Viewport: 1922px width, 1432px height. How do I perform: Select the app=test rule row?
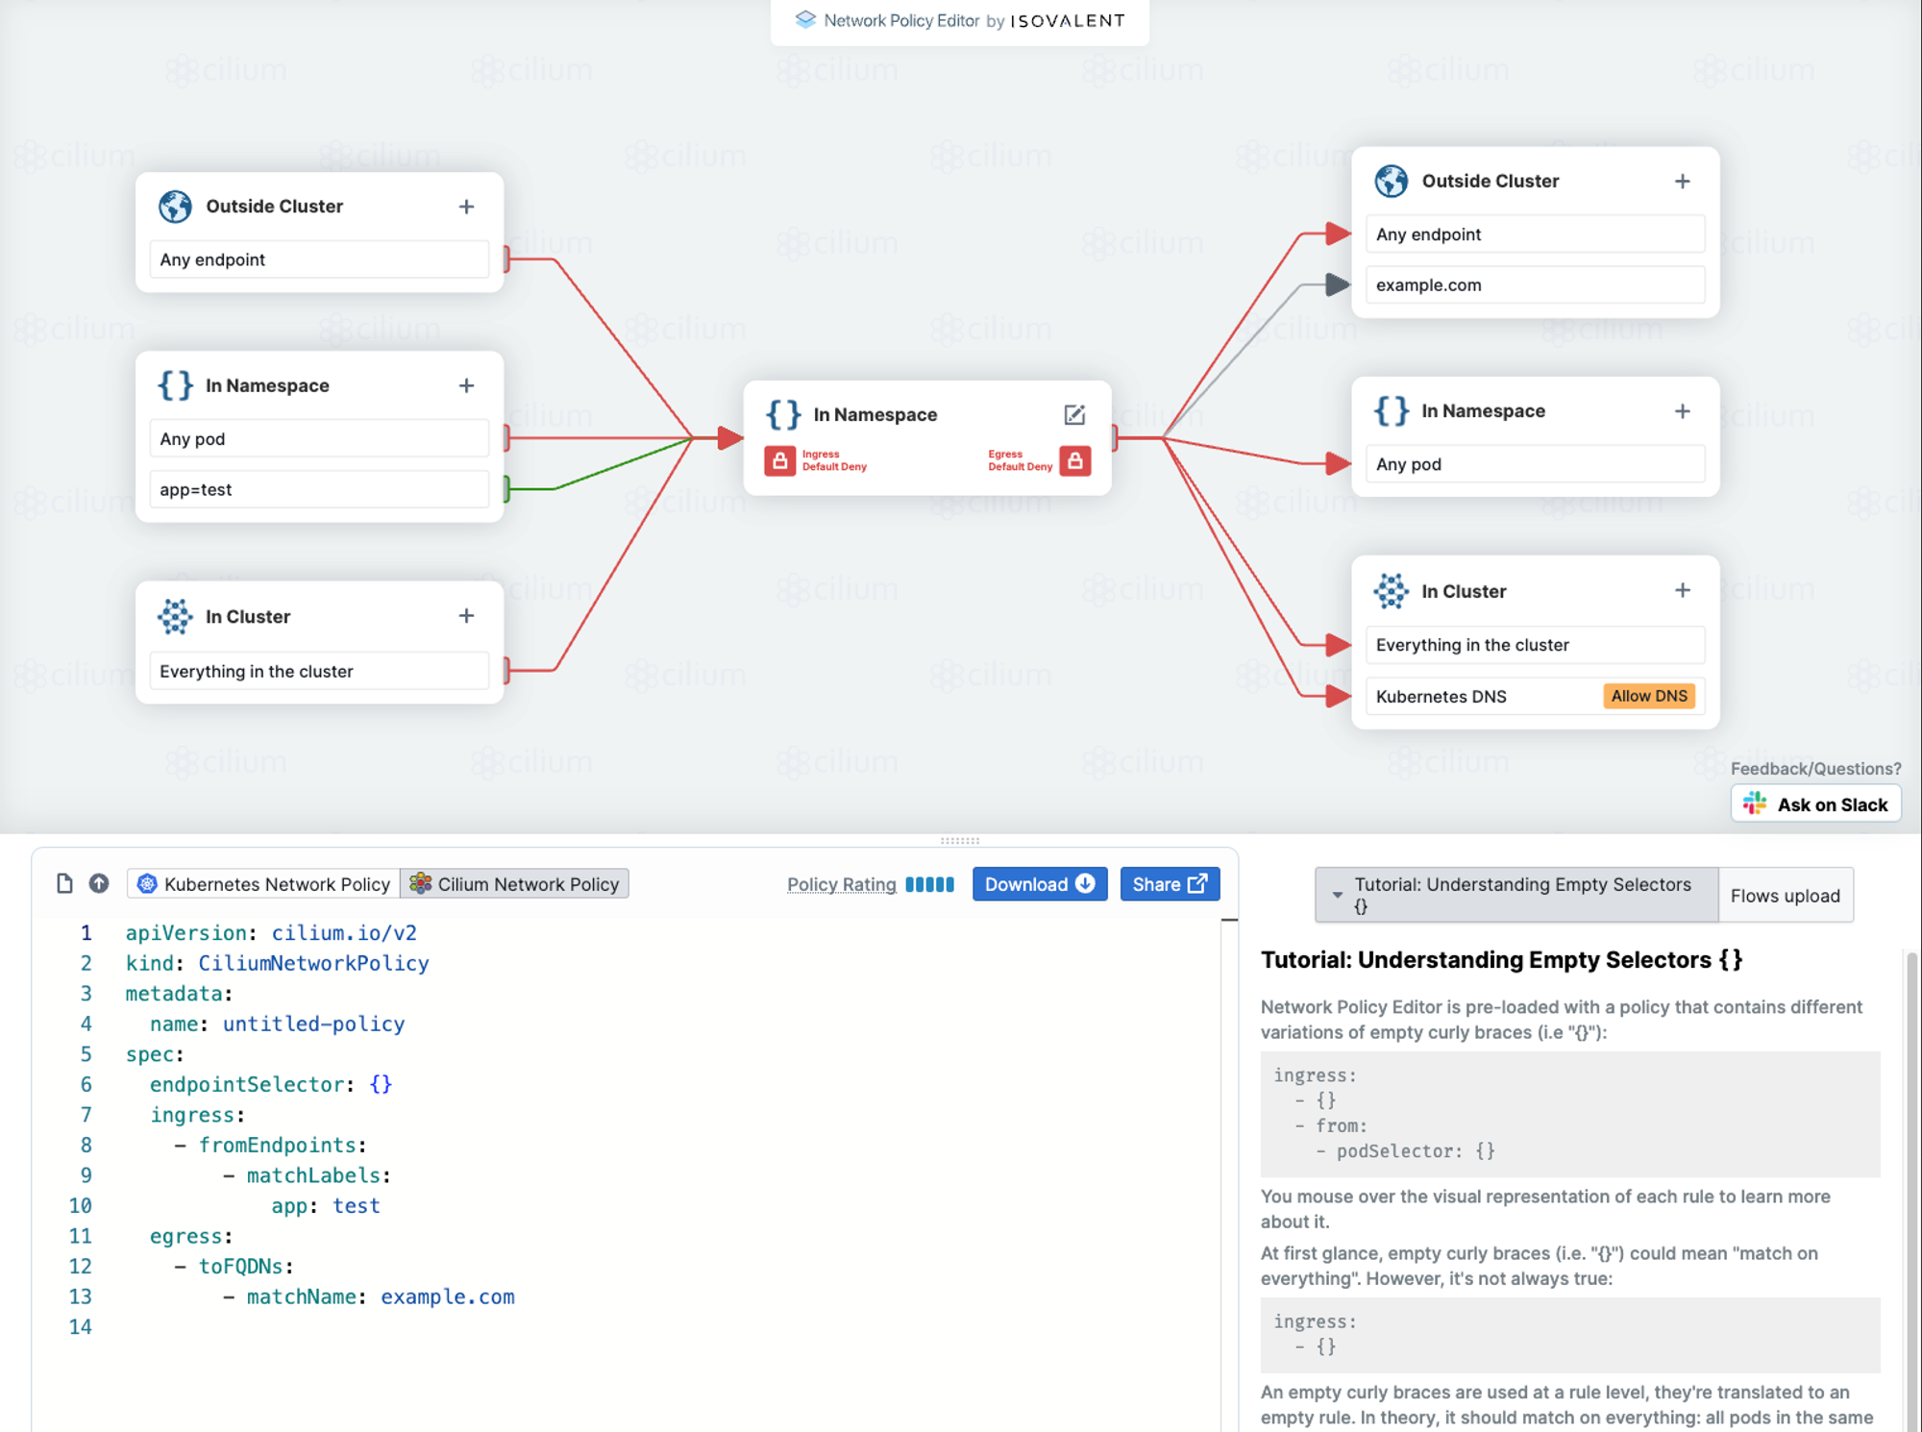[x=319, y=489]
